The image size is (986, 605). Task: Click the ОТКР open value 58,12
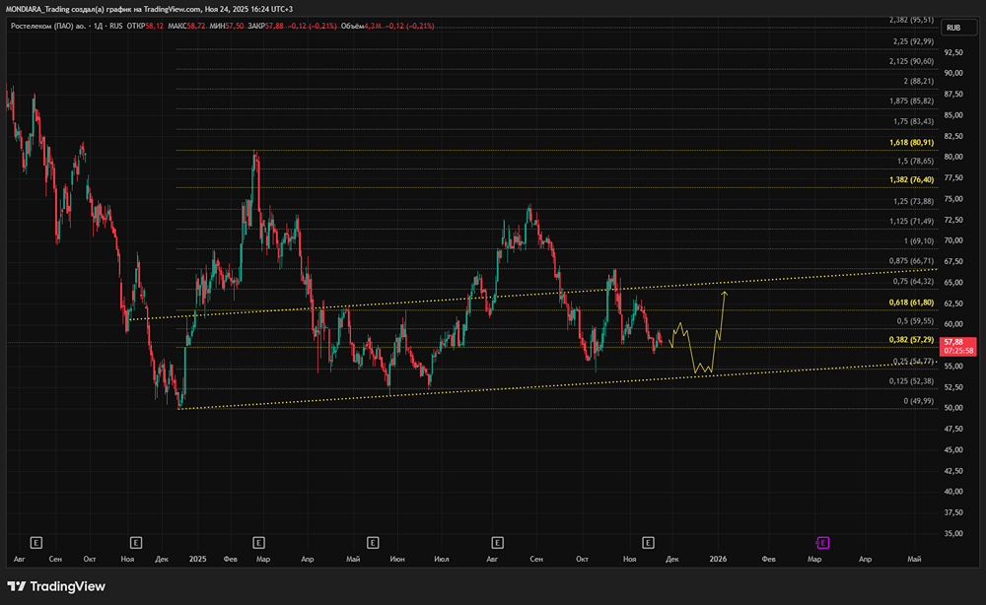coord(154,26)
